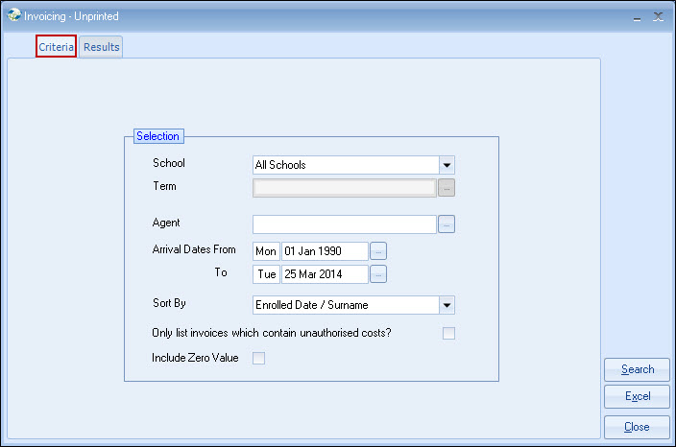The width and height of the screenshot is (676, 447).
Task: Switch to the Results tab
Action: [x=101, y=47]
